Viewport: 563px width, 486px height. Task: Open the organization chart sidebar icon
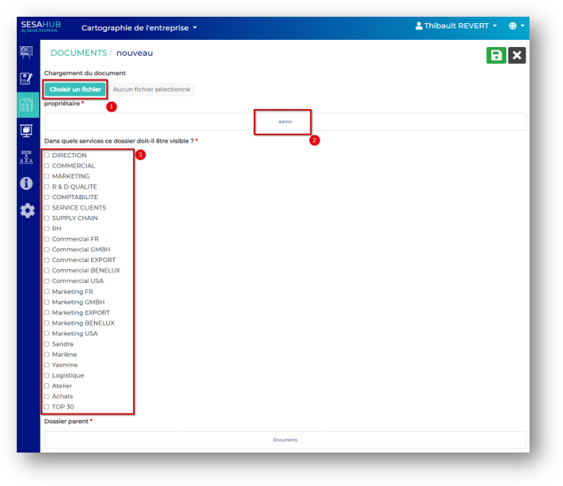[x=27, y=157]
